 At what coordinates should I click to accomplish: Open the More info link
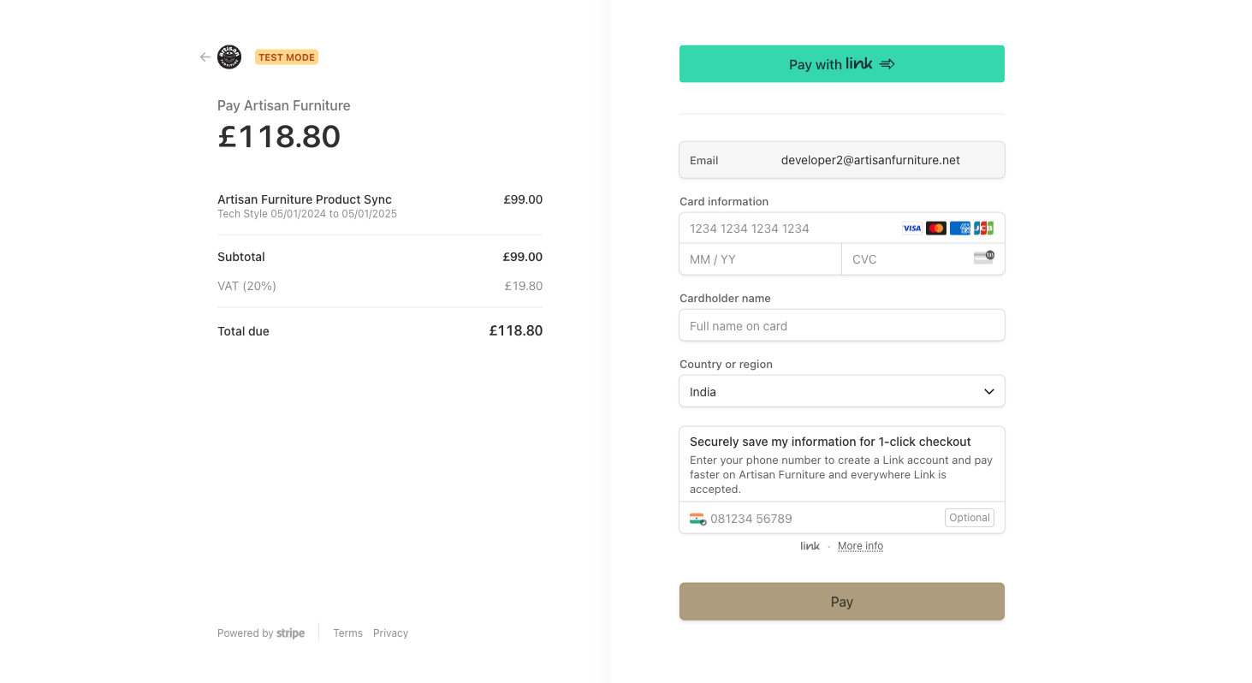click(x=860, y=546)
